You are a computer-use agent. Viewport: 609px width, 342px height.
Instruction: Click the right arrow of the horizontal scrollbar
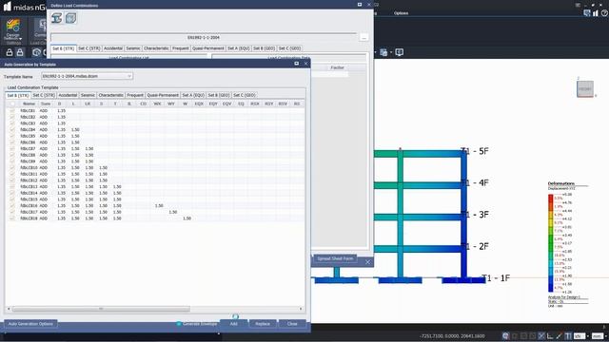pos(301,309)
